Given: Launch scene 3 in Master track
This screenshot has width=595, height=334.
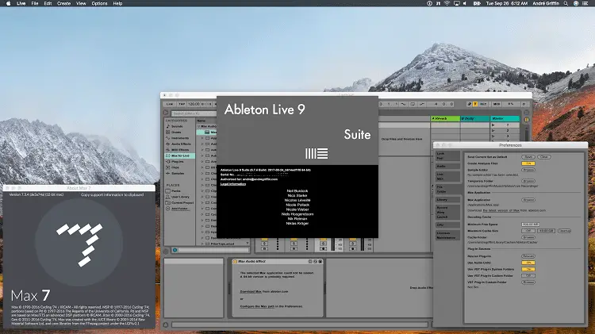Looking at the screenshot, I should click(493, 136).
